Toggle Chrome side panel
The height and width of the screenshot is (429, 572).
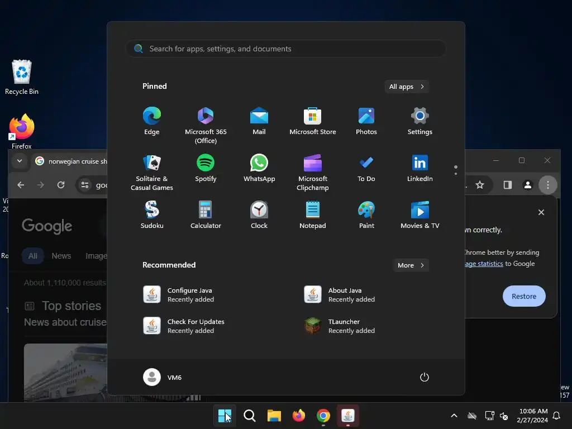click(508, 185)
